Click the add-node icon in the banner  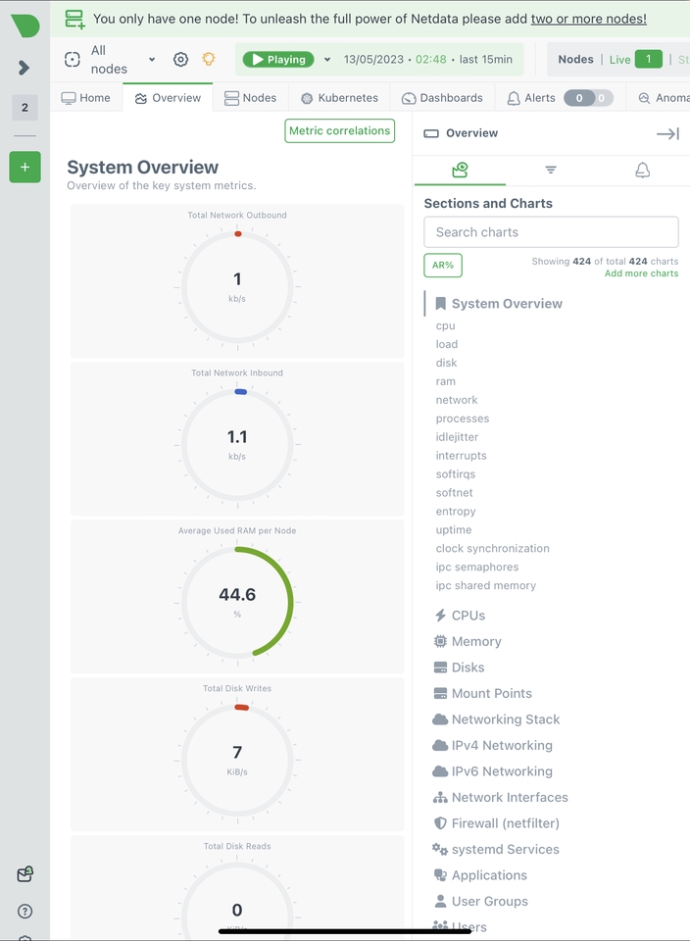point(75,19)
